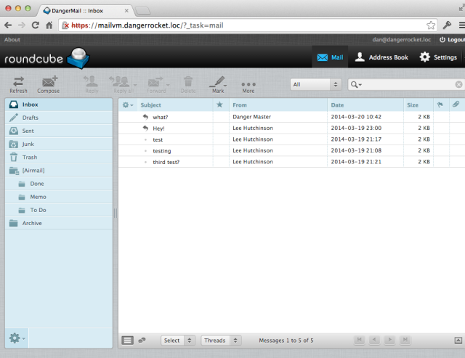The image size is (465, 358).
Task: Toggle threads view mode icon
Action: click(142, 341)
